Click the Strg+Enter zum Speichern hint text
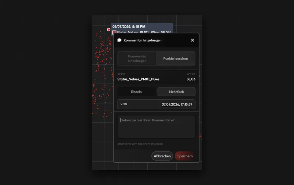This screenshot has width=294, height=185. (140, 144)
